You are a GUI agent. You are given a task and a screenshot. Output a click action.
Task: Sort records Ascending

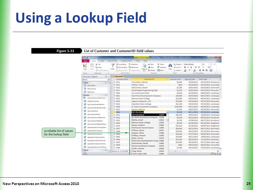click(x=121, y=64)
